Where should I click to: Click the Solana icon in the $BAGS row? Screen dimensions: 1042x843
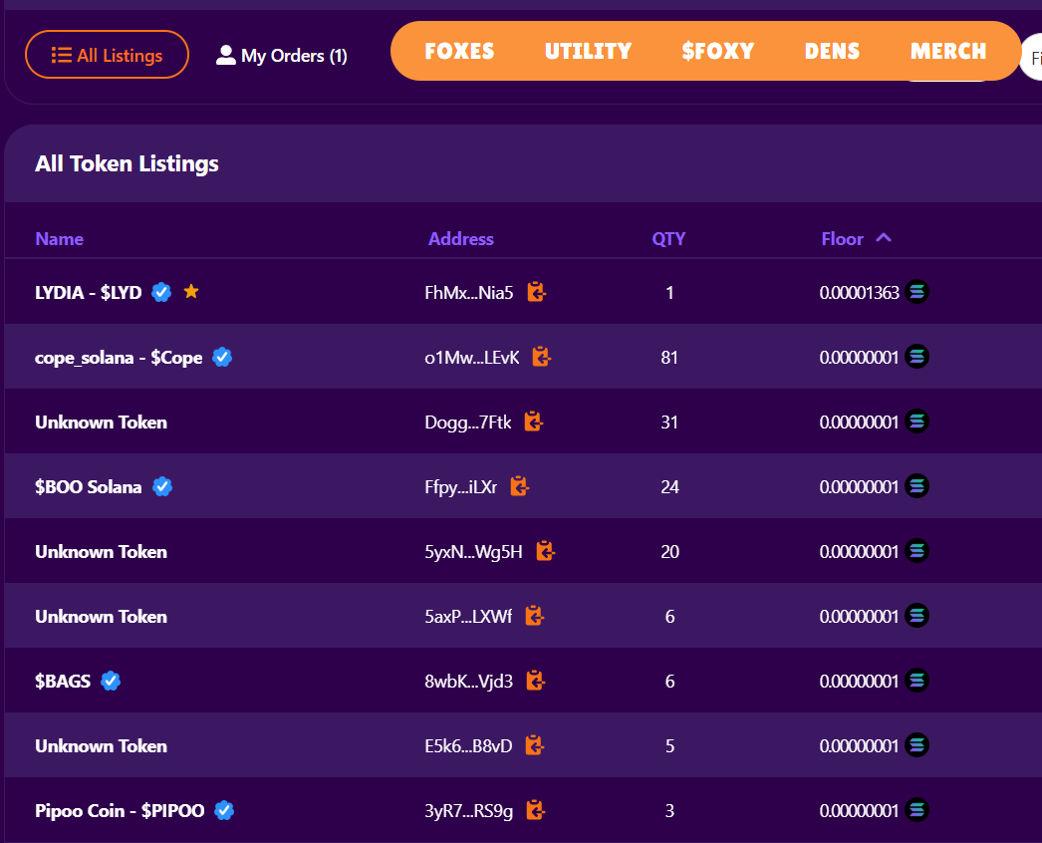[x=917, y=681]
